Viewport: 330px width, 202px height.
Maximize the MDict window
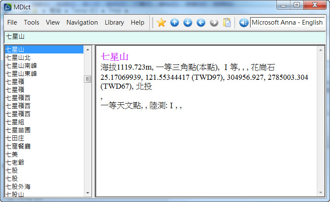(x=297, y=5)
